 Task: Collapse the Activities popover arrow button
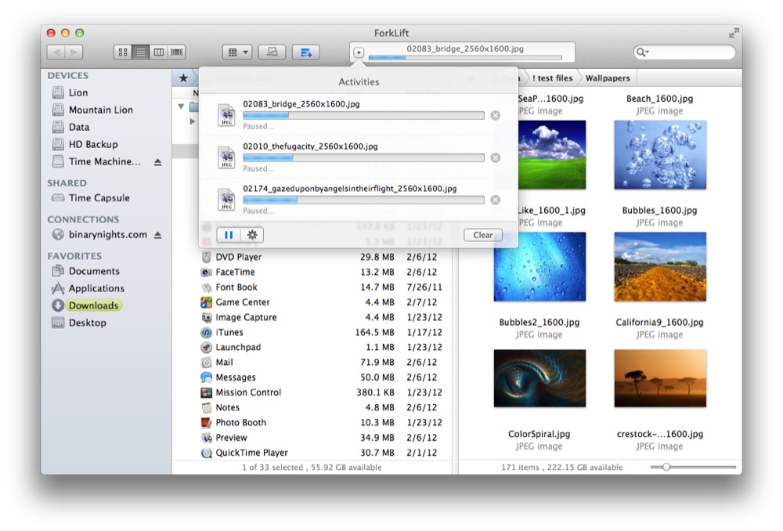point(359,52)
